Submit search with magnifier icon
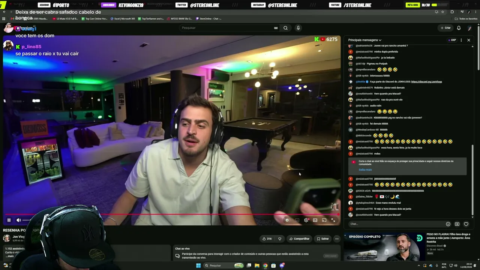This screenshot has width=480, height=270. [285, 28]
